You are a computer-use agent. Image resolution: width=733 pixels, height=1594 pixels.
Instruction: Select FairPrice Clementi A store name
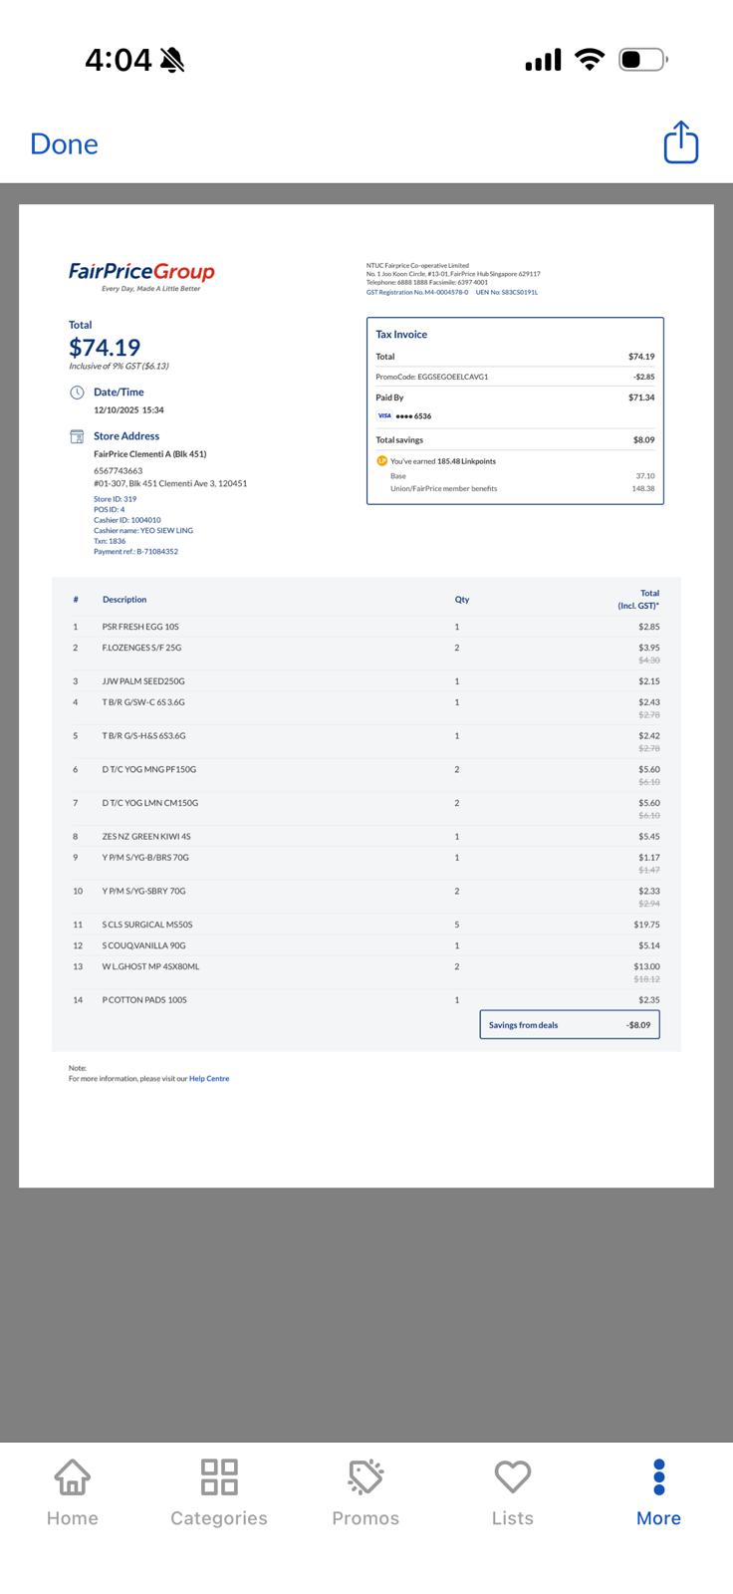[150, 454]
